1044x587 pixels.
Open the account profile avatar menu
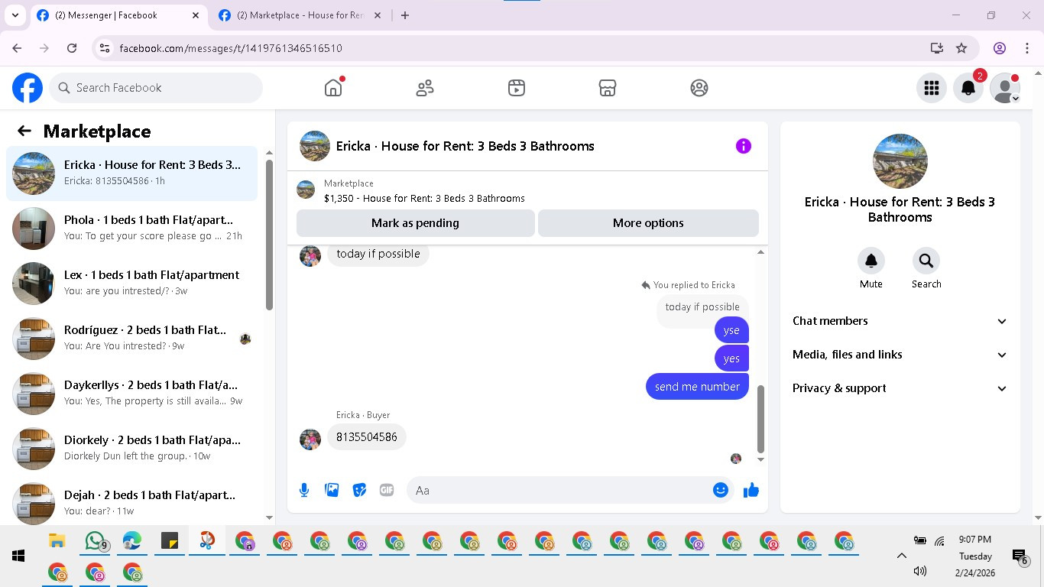click(x=1005, y=88)
